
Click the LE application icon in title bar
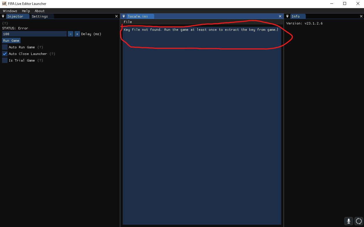click(4, 3)
